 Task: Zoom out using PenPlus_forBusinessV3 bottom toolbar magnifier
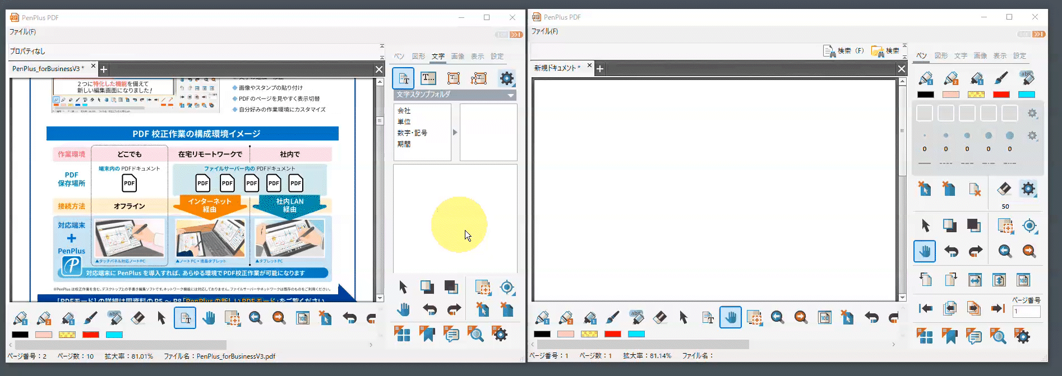tap(255, 318)
